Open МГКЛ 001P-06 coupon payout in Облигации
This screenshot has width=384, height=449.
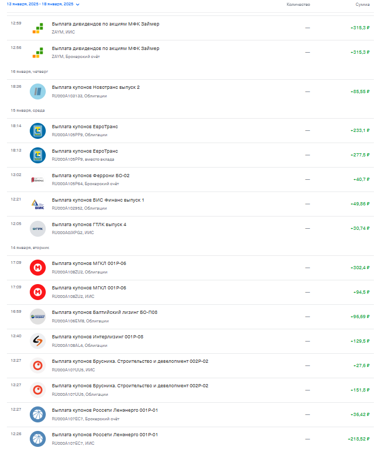pos(190,268)
